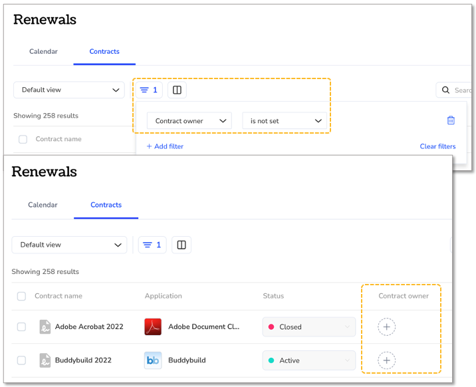Click Adobe Document Cloud application logo
This screenshot has width=476, height=387.
click(x=153, y=327)
